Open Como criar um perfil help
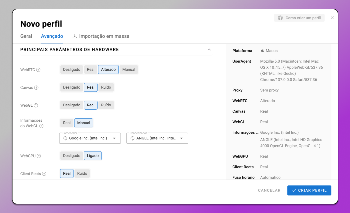The image size is (350, 213). click(x=299, y=18)
